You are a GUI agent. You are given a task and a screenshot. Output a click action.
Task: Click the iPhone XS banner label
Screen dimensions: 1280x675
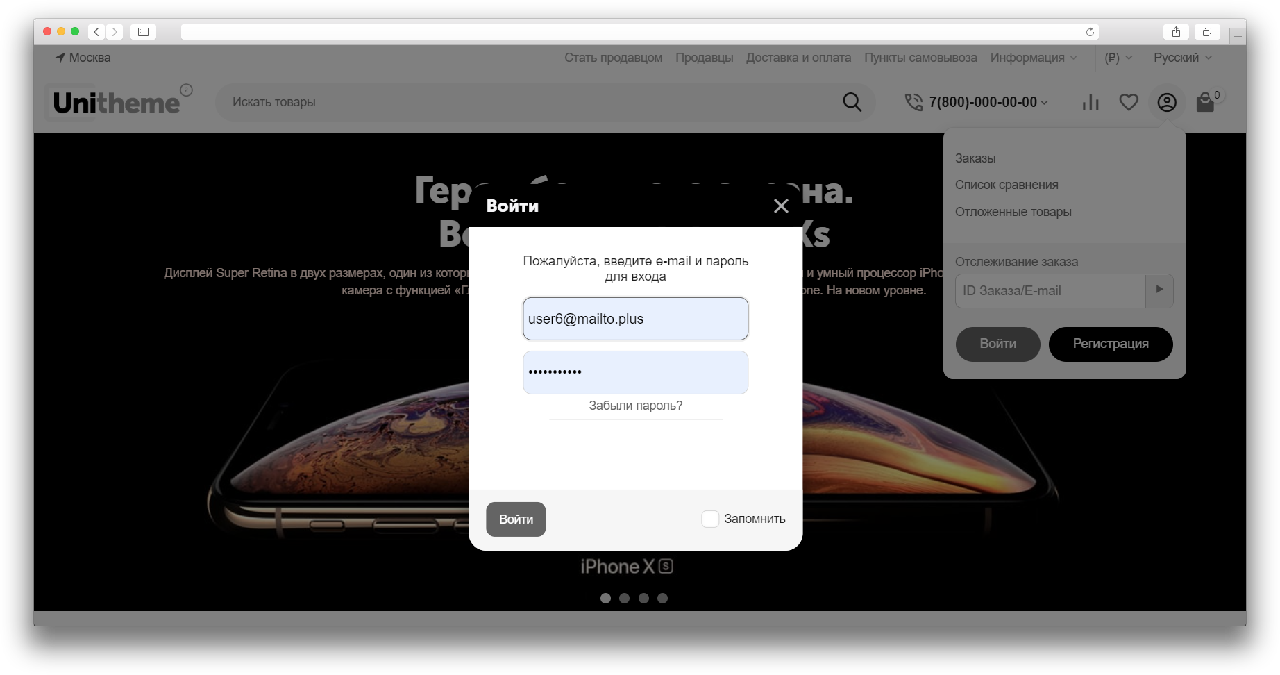click(x=627, y=567)
